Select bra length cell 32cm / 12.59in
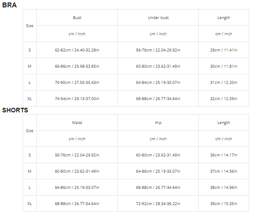 224,99
